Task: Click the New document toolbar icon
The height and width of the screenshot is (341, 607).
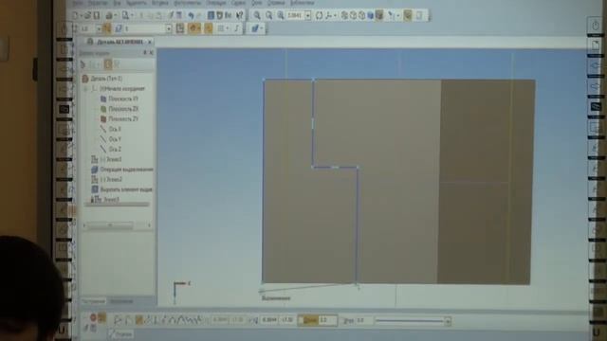Action: click(76, 15)
